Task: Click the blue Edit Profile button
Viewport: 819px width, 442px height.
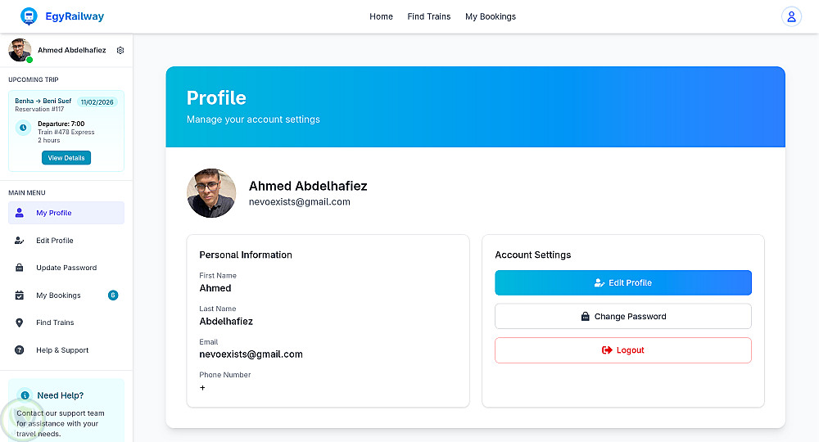Action: (623, 283)
